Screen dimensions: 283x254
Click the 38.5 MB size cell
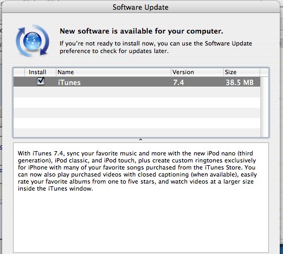(240, 82)
